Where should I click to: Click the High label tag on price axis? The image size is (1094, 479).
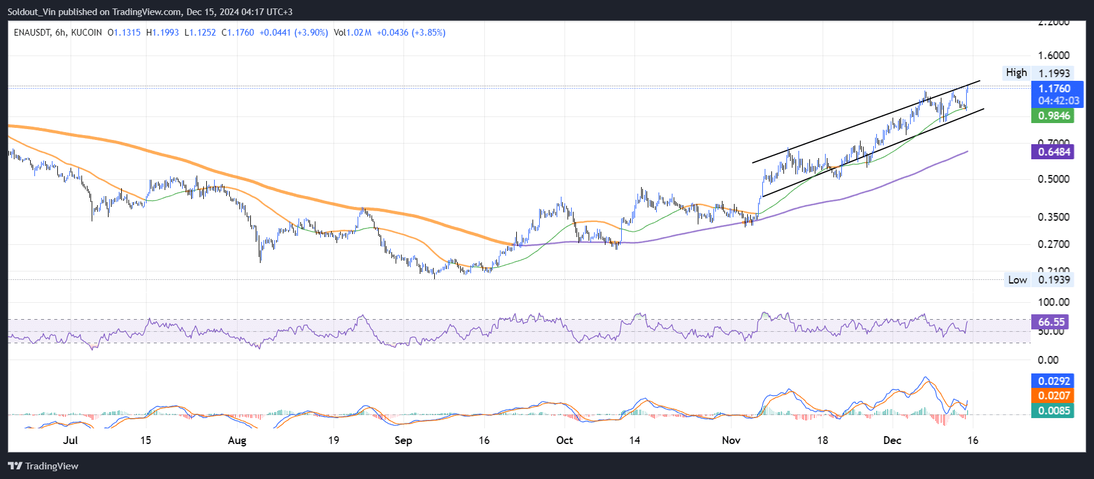[x=1016, y=72]
